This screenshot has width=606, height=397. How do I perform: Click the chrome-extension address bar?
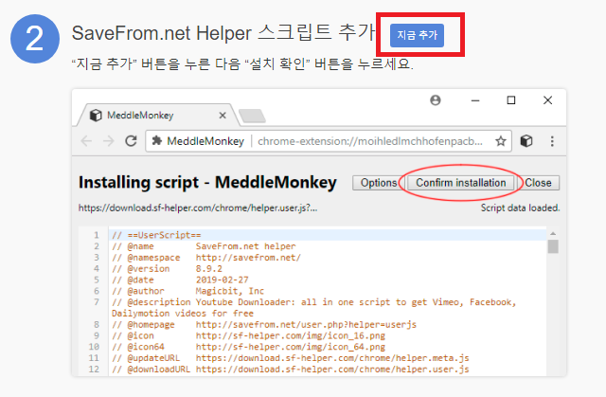329,141
